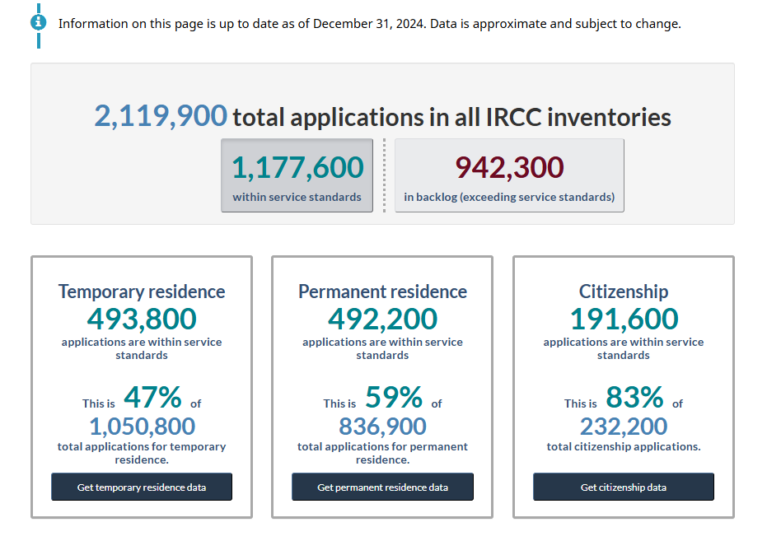This screenshot has height=541, width=767.
Task: Open Get permanent residence data button
Action: [x=382, y=487]
